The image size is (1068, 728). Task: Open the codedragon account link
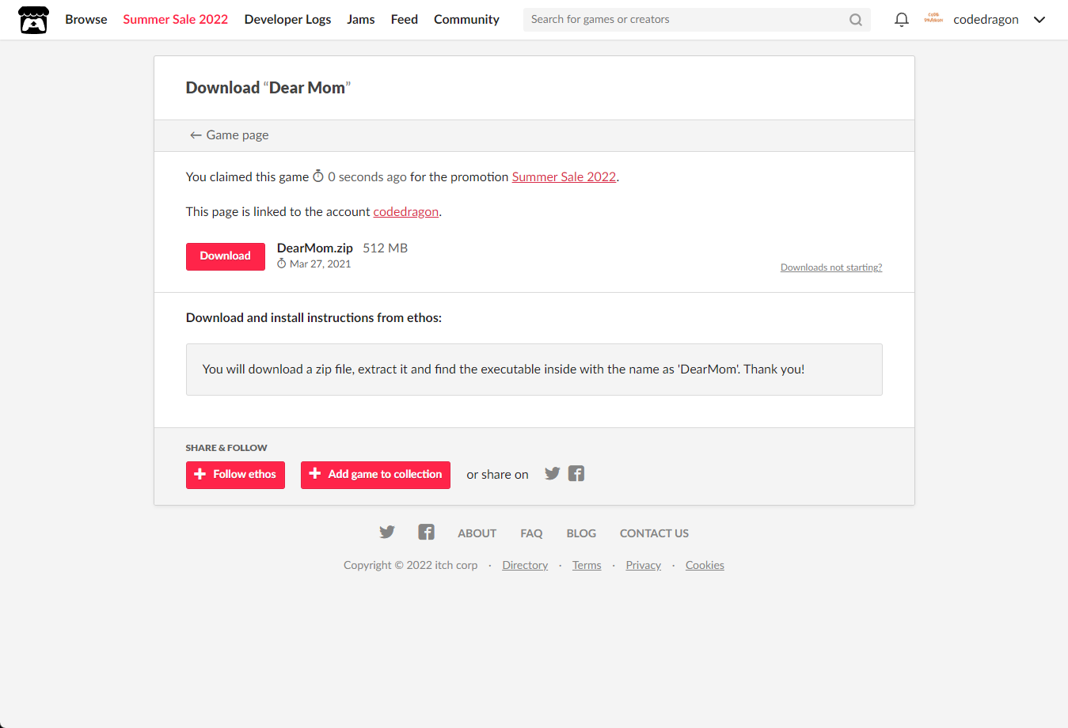[x=405, y=212]
